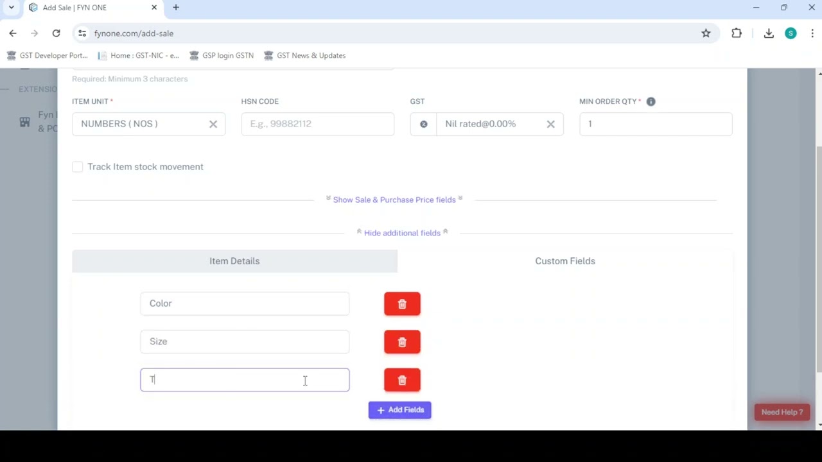Enable Track Item stock movement checkbox
Viewport: 822px width, 462px height.
(x=78, y=167)
